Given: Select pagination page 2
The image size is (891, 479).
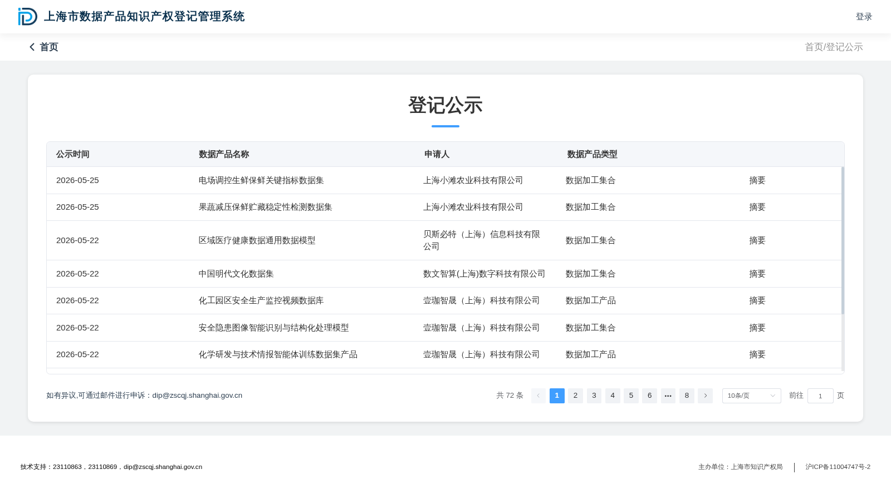Looking at the screenshot, I should click(575, 396).
